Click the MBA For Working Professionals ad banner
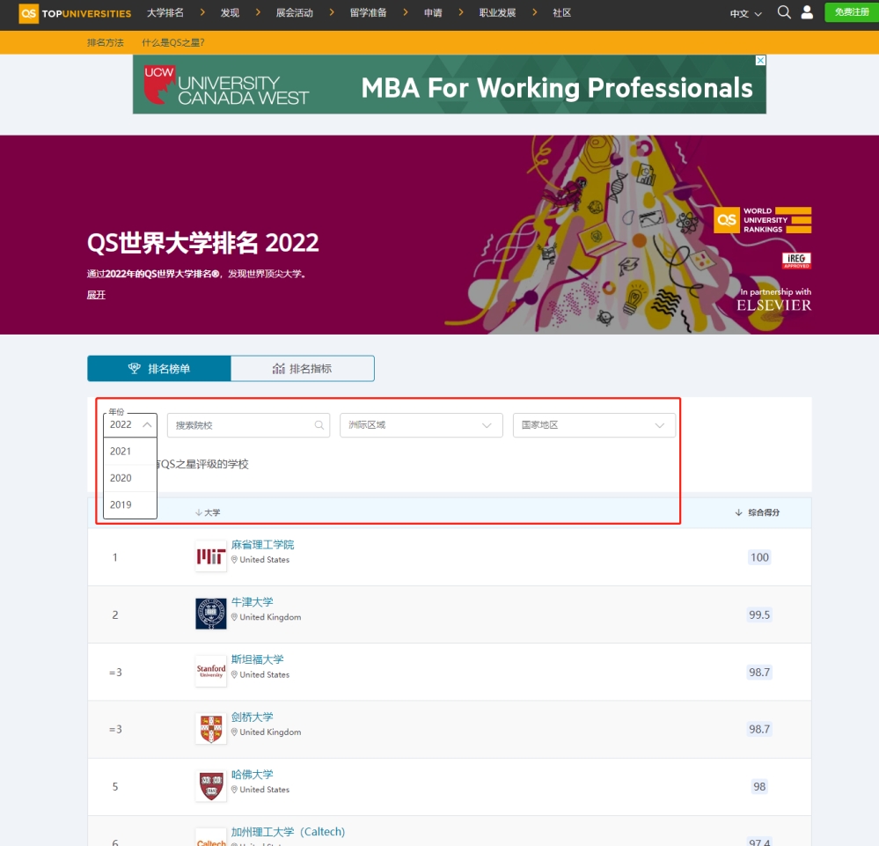This screenshot has height=846, width=879. pos(450,85)
